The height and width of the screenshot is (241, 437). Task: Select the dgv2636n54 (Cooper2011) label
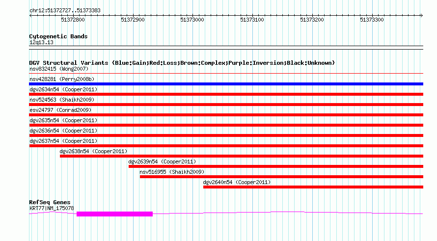(63, 131)
